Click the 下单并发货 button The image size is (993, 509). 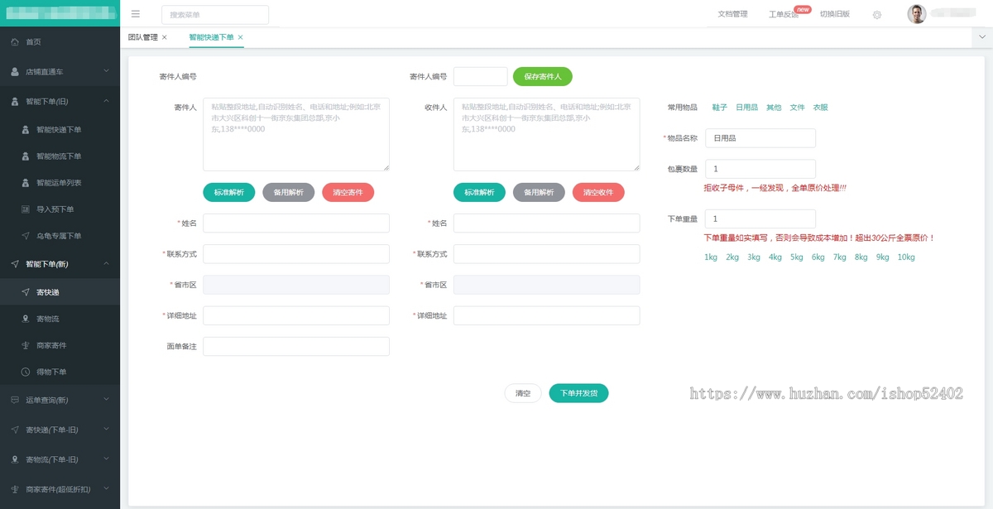click(579, 393)
